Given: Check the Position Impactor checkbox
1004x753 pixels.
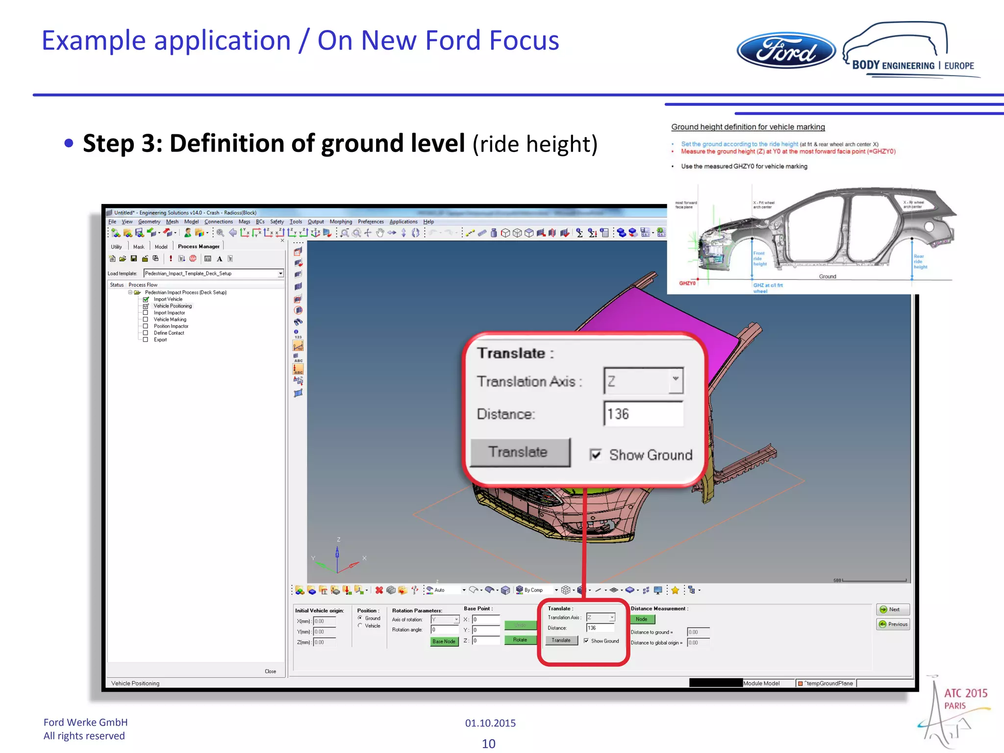Looking at the screenshot, I should [x=146, y=326].
